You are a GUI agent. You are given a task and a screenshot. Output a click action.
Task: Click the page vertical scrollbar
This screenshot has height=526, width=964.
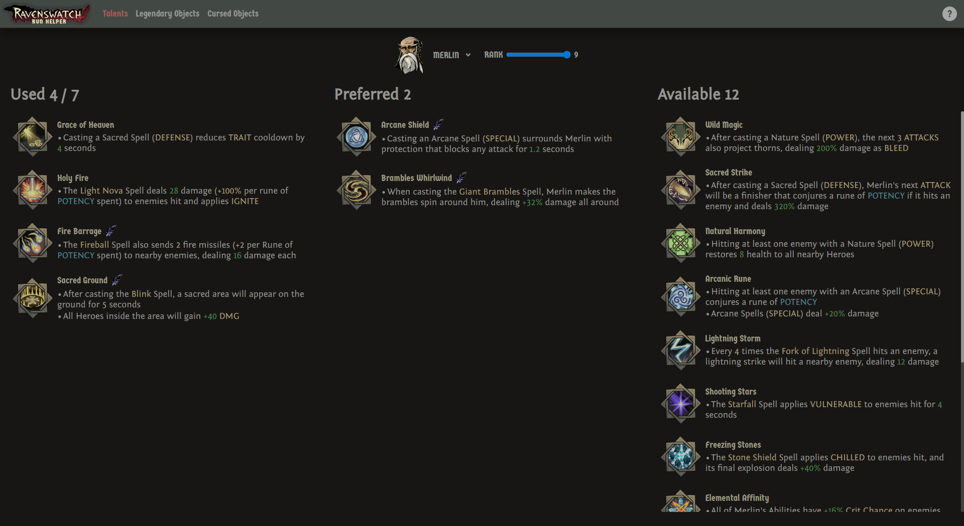pos(961,236)
